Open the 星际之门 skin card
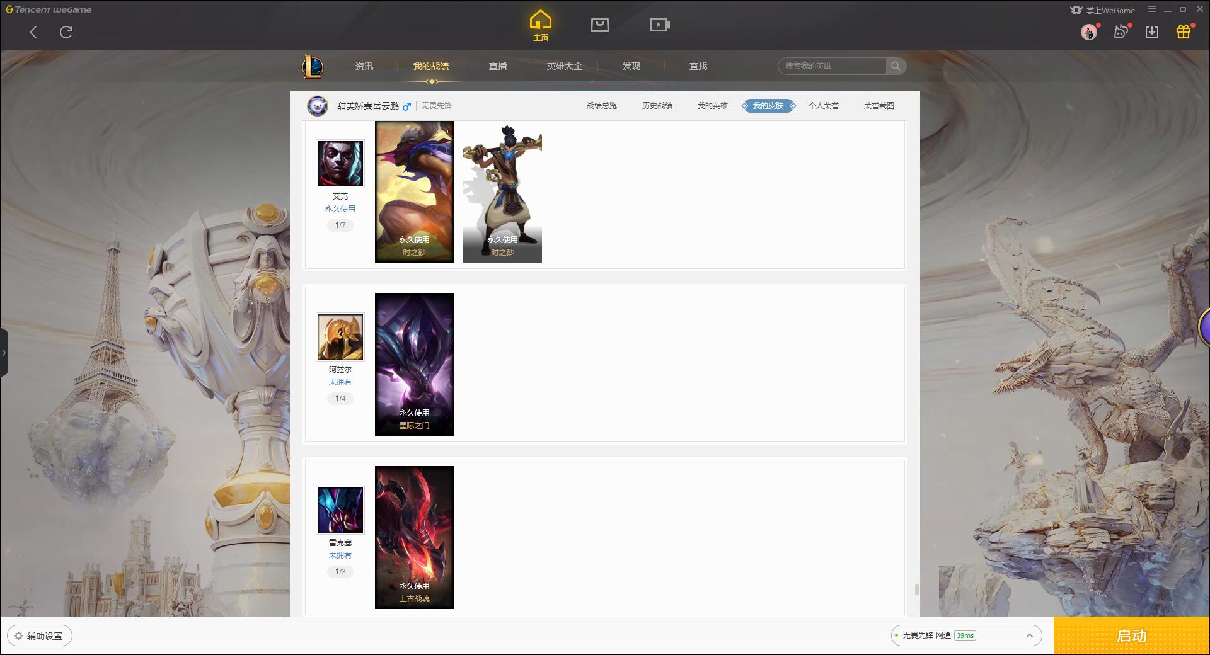This screenshot has height=655, width=1210. pos(414,364)
